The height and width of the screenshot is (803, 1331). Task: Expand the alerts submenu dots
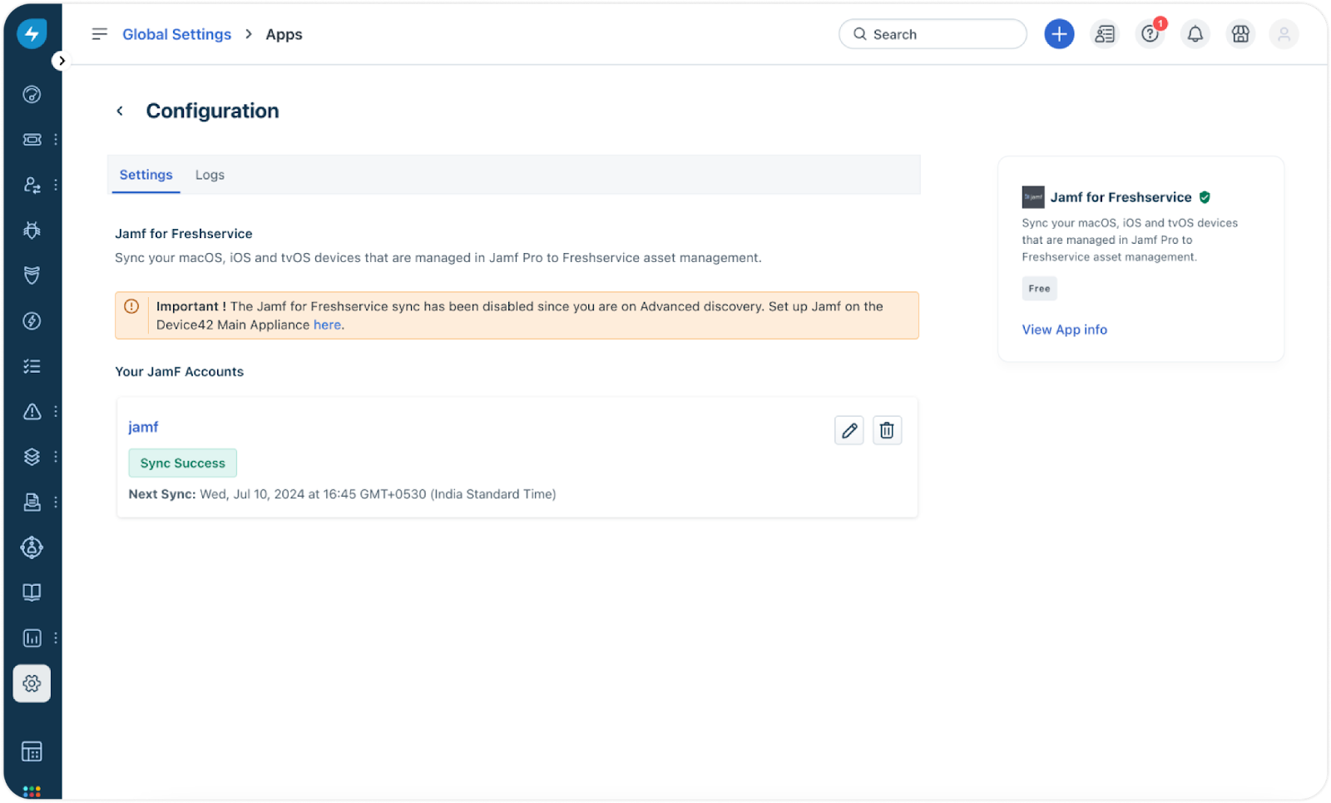pos(56,412)
